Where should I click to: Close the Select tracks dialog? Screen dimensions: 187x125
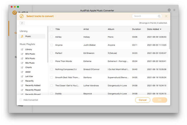pyautogui.click(x=166, y=16)
